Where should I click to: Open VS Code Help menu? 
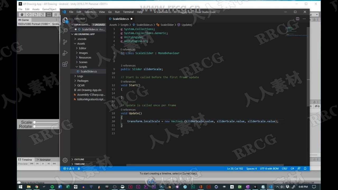140,12
